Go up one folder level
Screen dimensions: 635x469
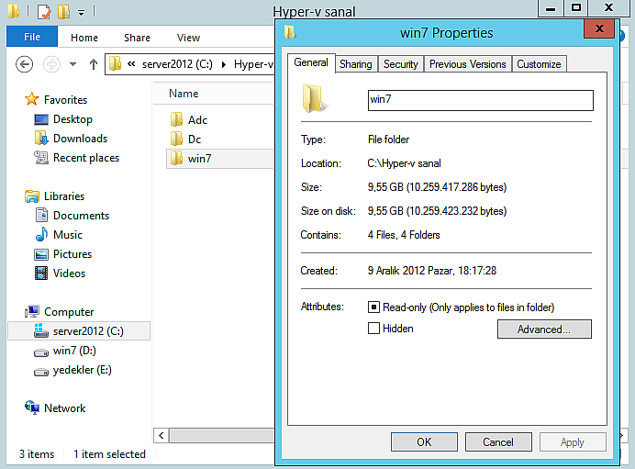pyautogui.click(x=94, y=64)
